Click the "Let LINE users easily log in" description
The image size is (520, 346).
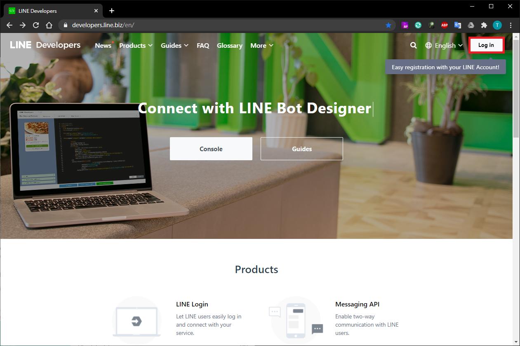[x=209, y=325]
